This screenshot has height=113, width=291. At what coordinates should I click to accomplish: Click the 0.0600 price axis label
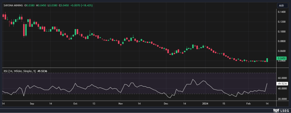pos(281,51)
